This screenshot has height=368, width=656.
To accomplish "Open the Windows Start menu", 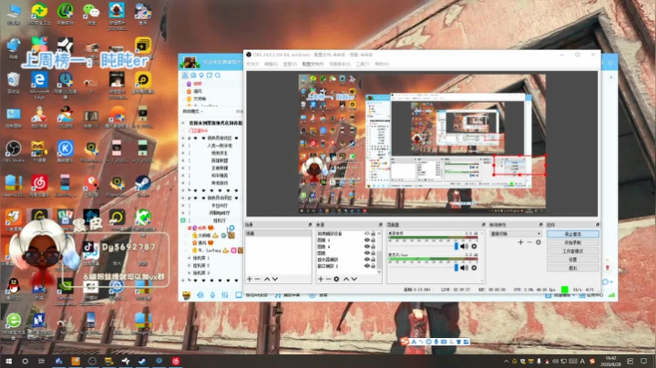I will (x=8, y=361).
